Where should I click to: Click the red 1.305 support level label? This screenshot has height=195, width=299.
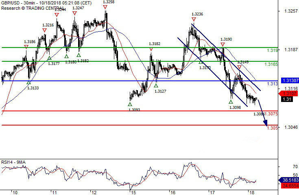click(272, 128)
